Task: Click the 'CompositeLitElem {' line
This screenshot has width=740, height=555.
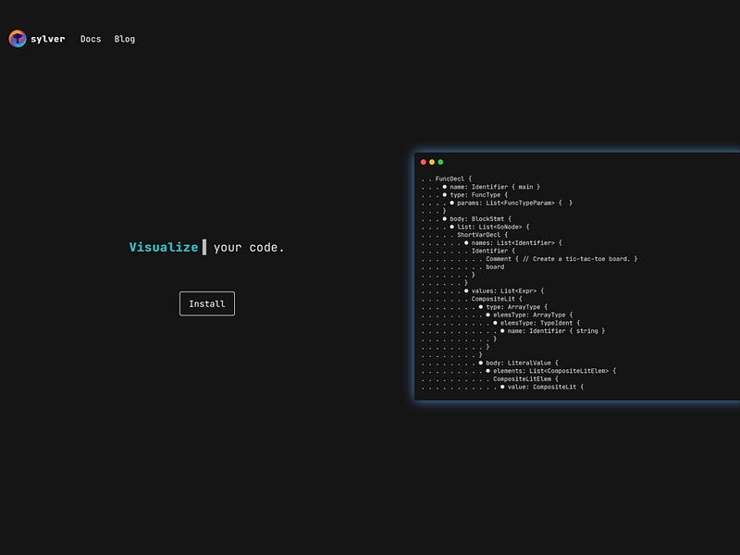Action: click(525, 379)
